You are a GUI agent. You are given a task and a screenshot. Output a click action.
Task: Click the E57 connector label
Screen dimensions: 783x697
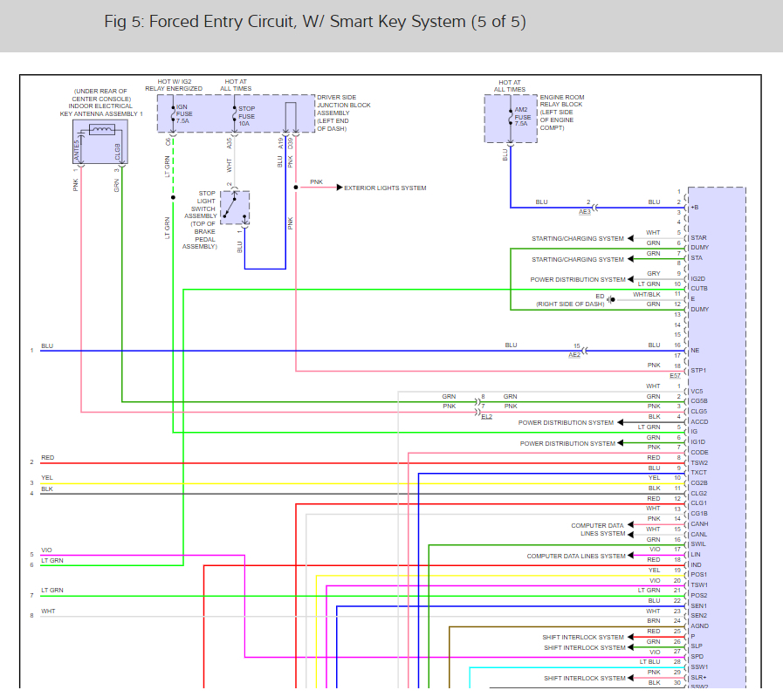click(x=675, y=376)
